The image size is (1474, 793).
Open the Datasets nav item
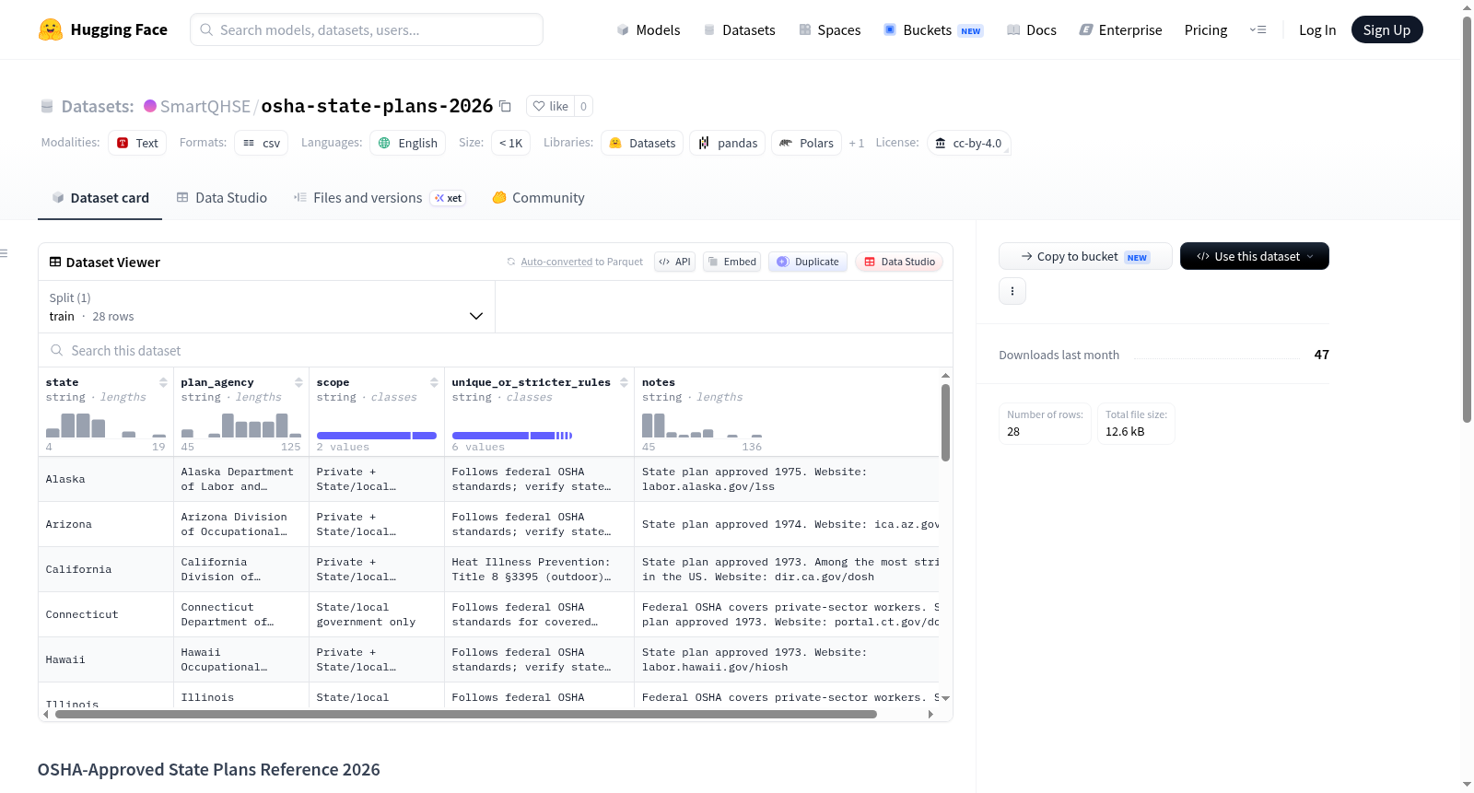click(x=739, y=29)
